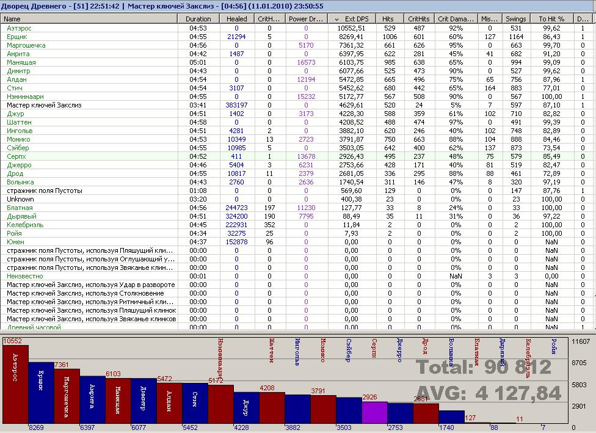Click the Димитр chart bar
The image size is (596, 433).
[x=144, y=401]
